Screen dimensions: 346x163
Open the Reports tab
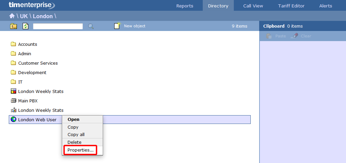[185, 6]
